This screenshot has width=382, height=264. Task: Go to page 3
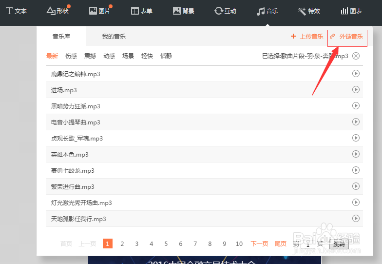tap(137, 244)
